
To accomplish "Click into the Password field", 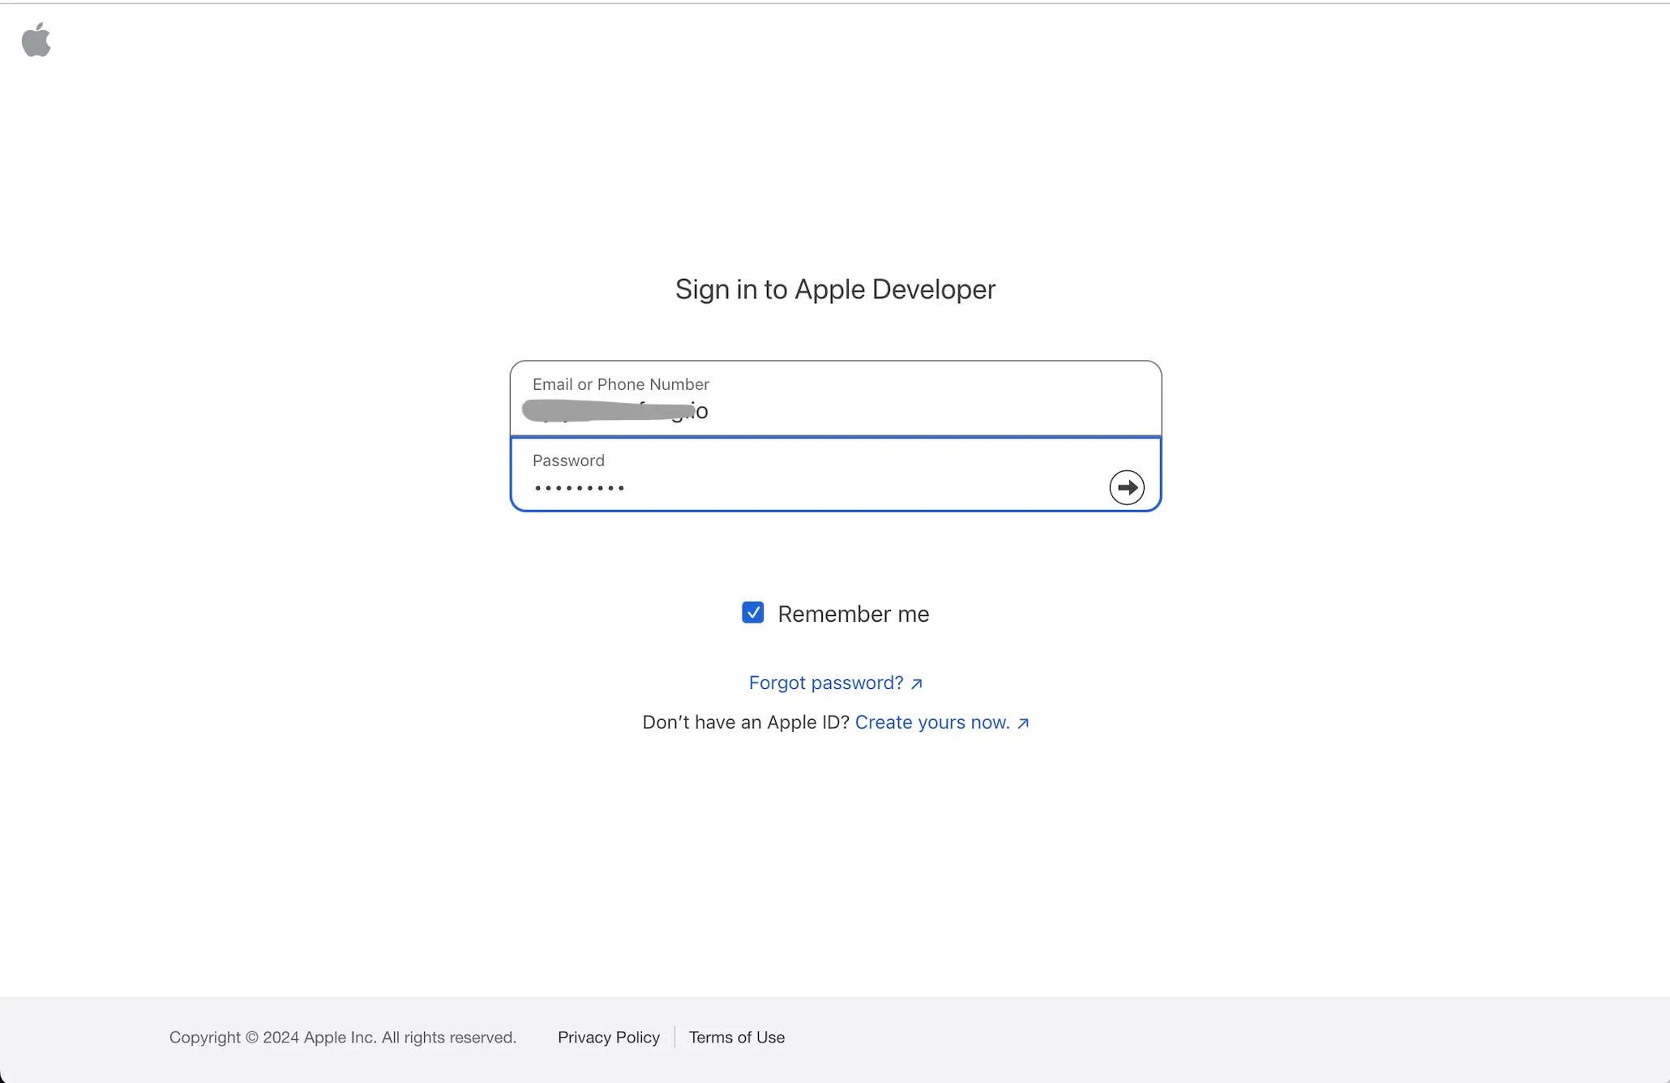I will click(x=835, y=474).
